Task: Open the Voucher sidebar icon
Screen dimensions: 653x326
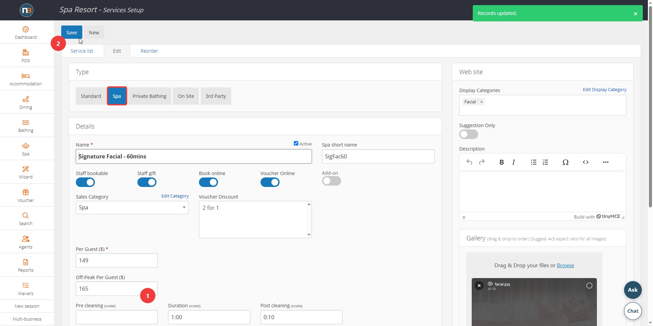Action: coord(26,192)
